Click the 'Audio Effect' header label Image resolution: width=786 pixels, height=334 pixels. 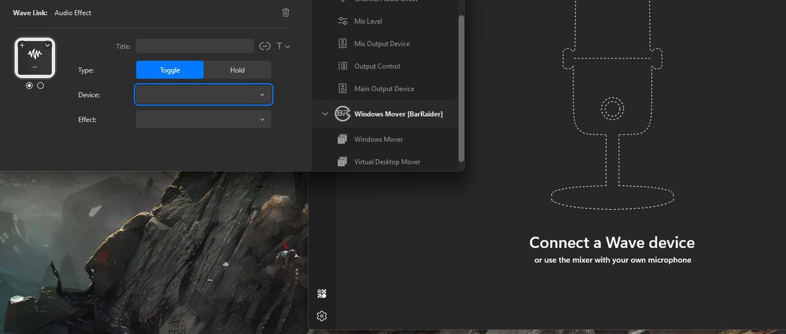point(73,12)
